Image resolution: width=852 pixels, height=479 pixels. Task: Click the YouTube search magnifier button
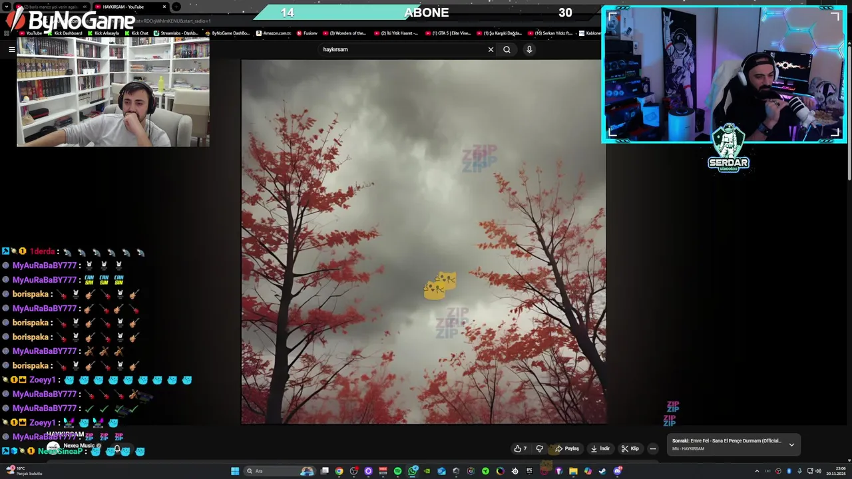coord(507,49)
